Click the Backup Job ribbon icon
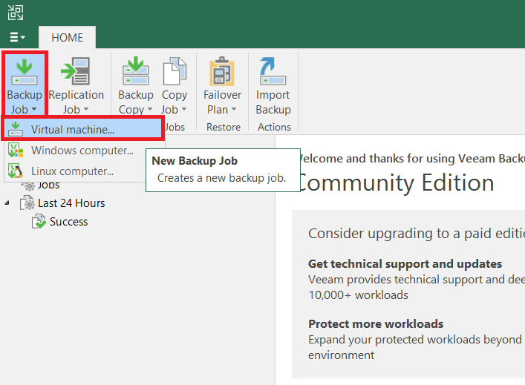Image resolution: width=525 pixels, height=385 pixels. (x=24, y=71)
